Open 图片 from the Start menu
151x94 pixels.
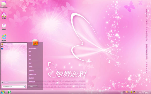pyautogui.click(x=30, y=56)
